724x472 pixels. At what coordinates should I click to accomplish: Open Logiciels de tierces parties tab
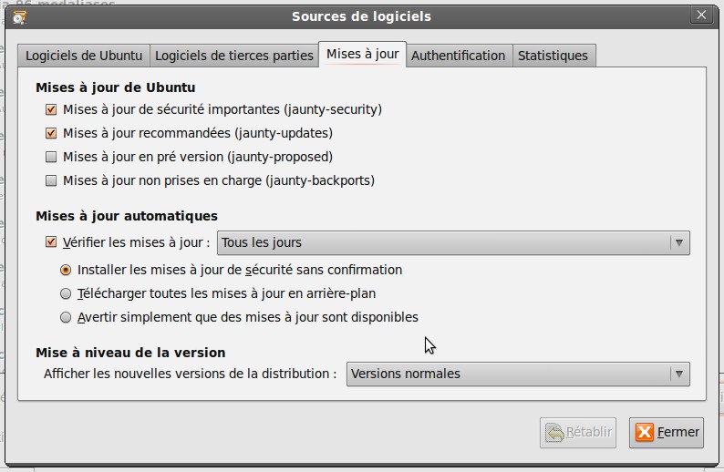pyautogui.click(x=234, y=56)
